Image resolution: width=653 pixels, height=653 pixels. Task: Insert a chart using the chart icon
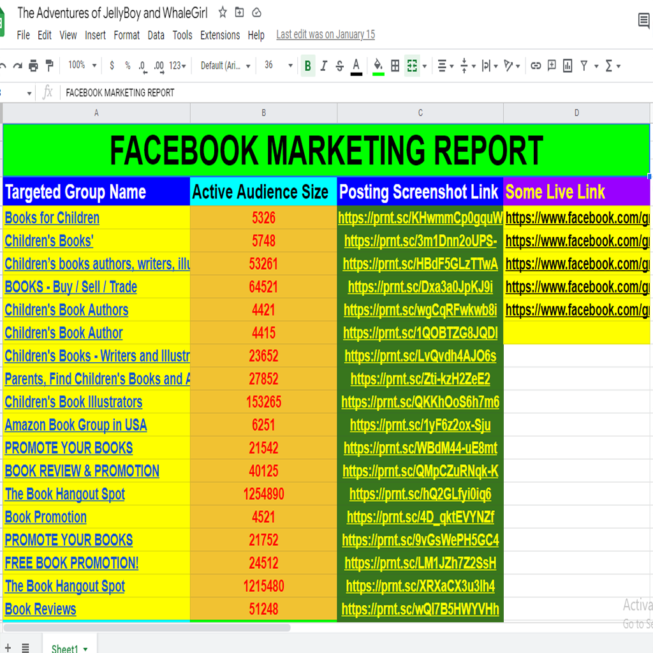(x=568, y=66)
